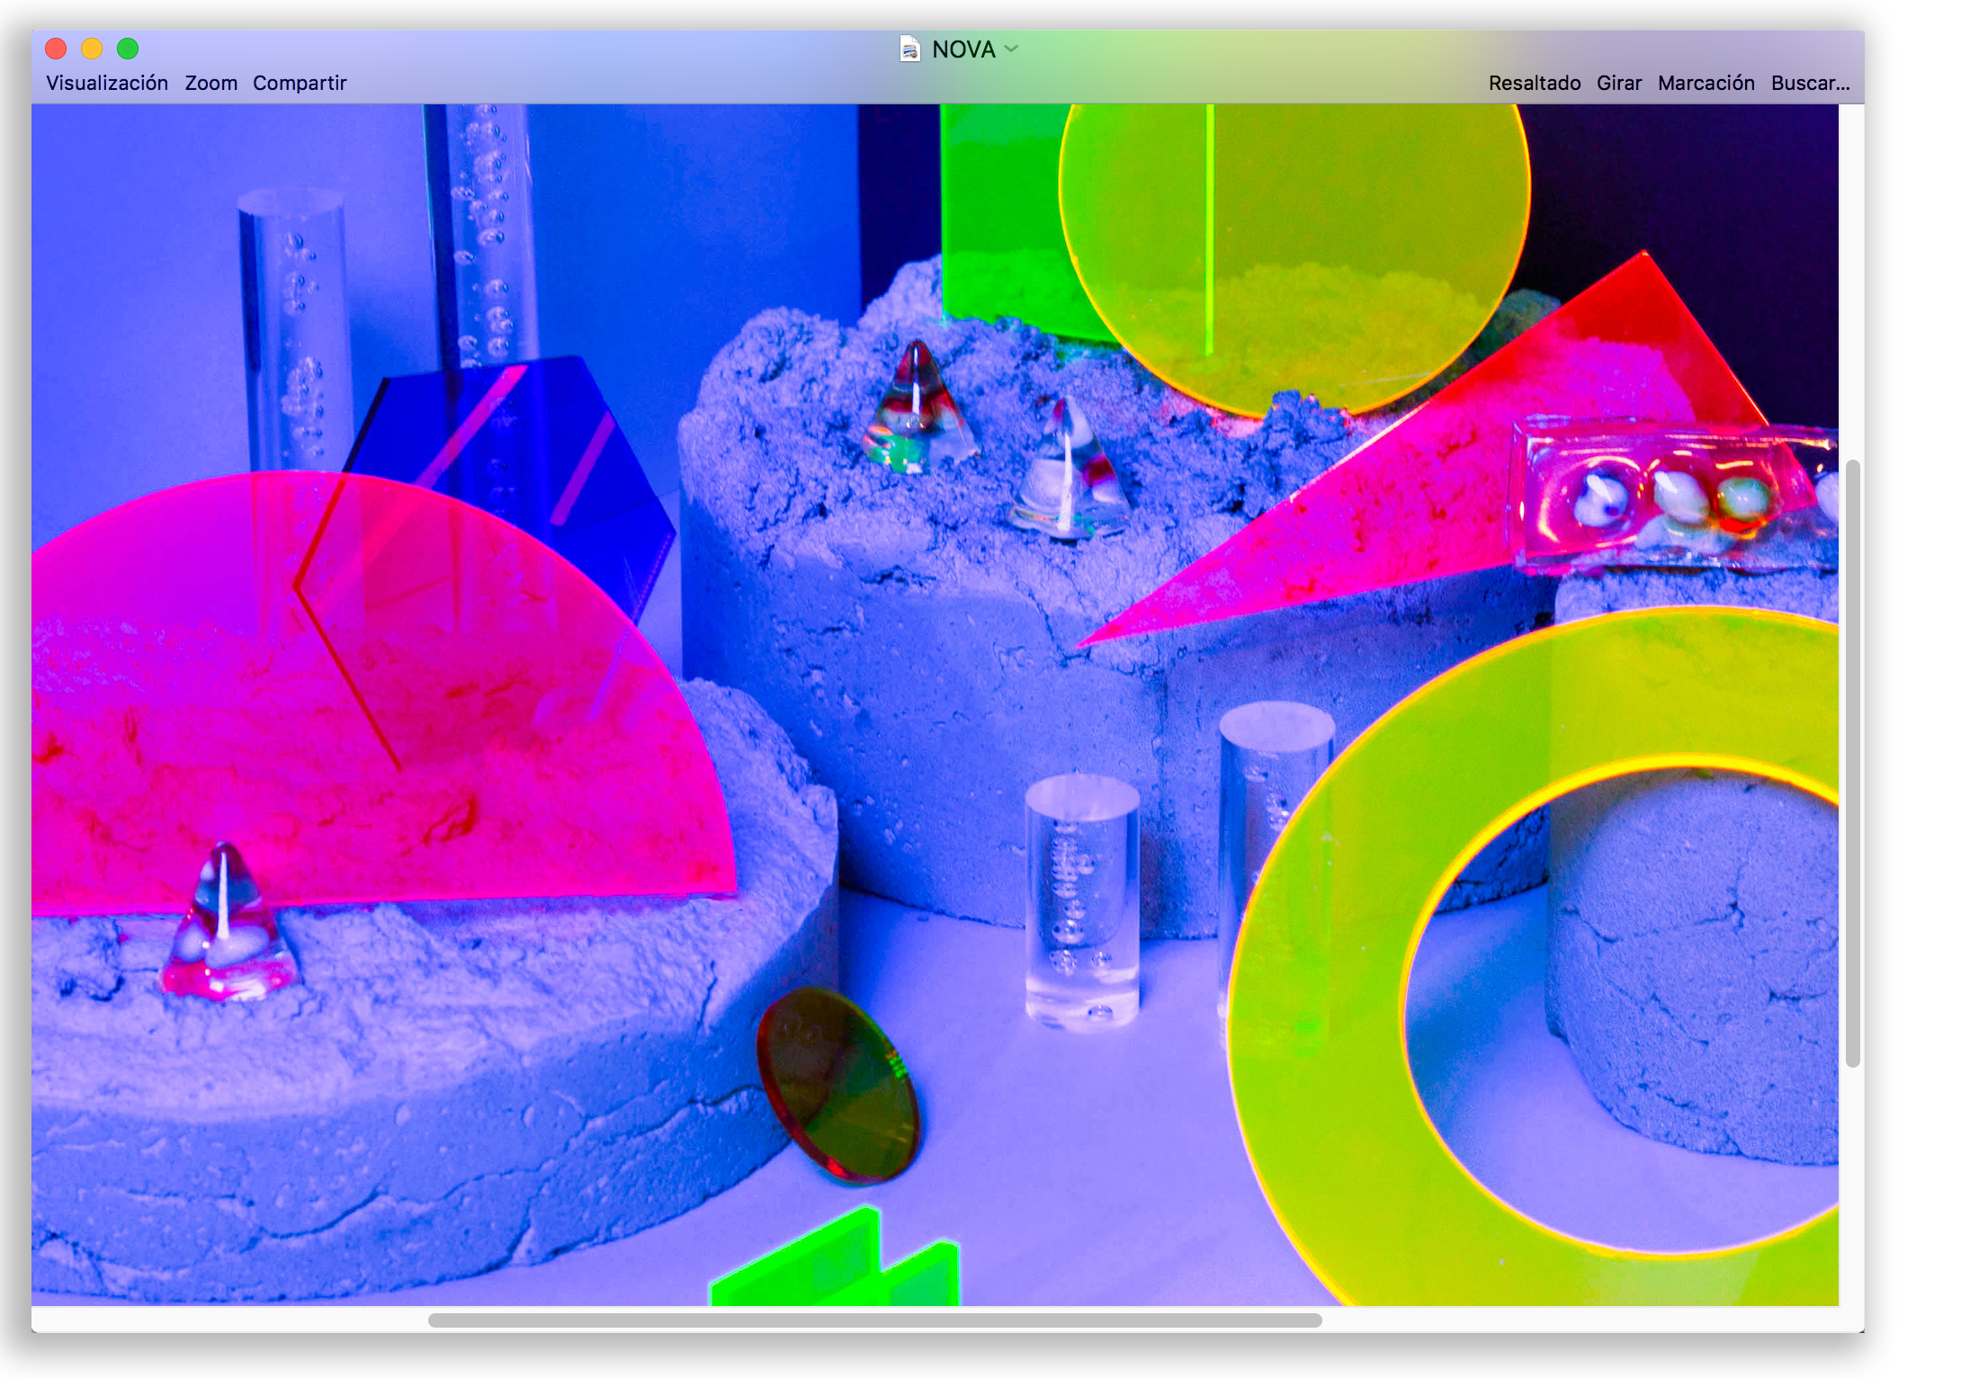Rotate the image with Girar

[1619, 83]
